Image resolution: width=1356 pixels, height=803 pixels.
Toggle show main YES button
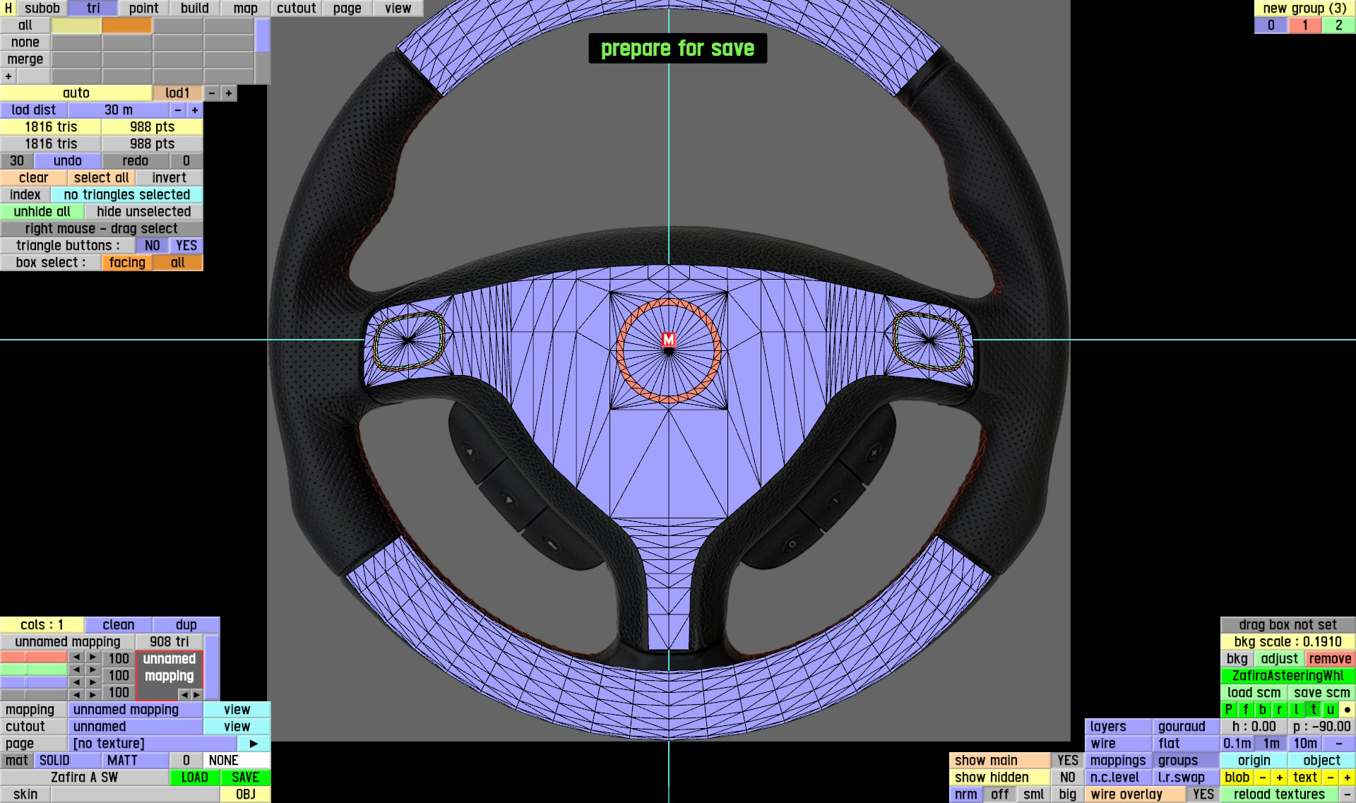pos(1067,761)
